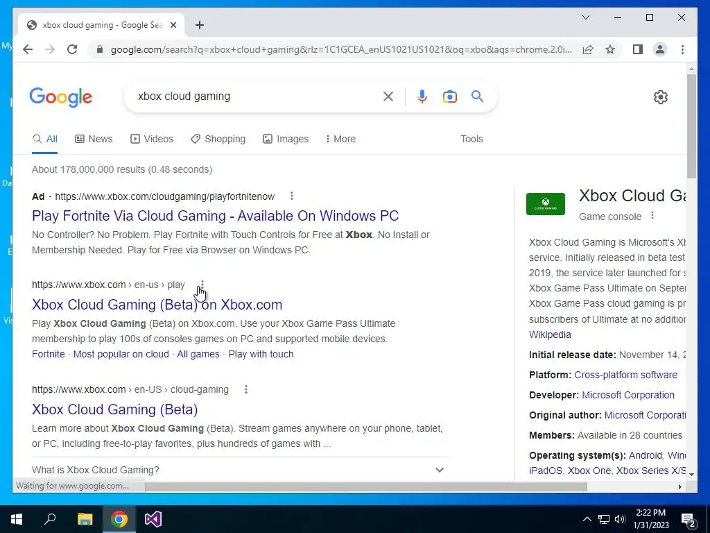Image resolution: width=710 pixels, height=533 pixels.
Task: Open the Wikipedia source link
Action: [x=550, y=335]
